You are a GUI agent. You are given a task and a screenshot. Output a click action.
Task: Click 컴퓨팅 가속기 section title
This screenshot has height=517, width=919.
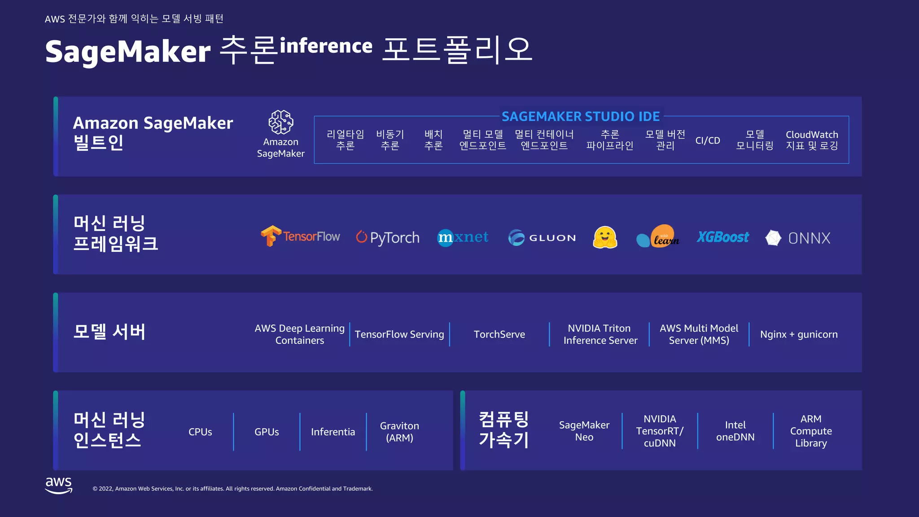pyautogui.click(x=504, y=430)
